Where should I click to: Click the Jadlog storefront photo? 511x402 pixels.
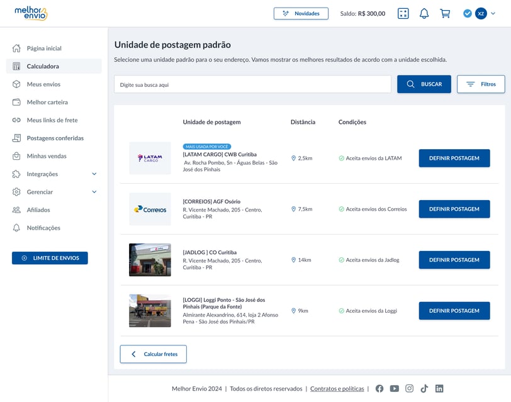click(150, 260)
